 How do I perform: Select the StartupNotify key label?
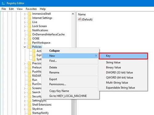pos(40,113)
